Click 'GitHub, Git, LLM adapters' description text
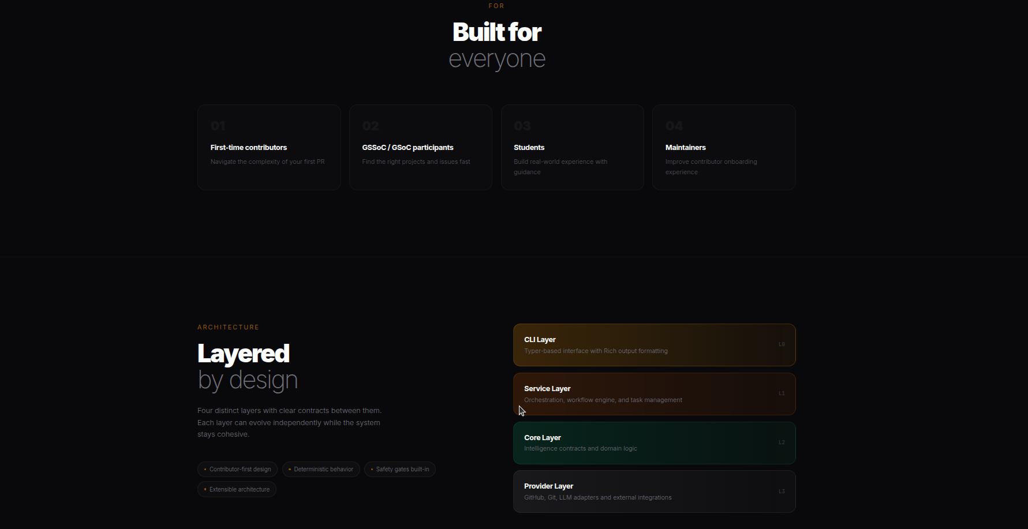 pyautogui.click(x=598, y=497)
